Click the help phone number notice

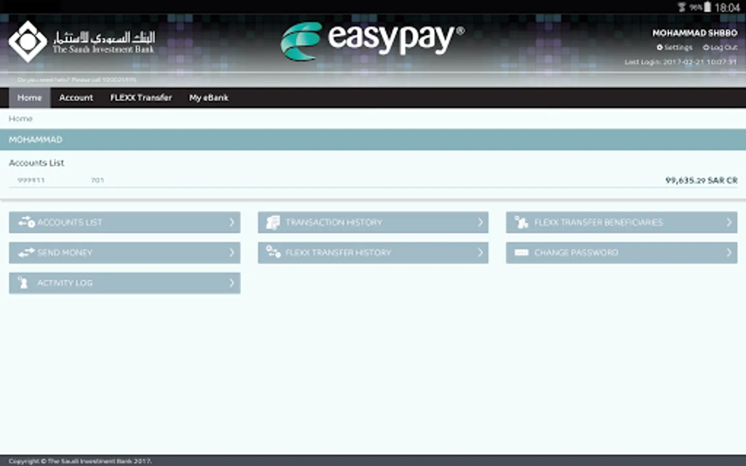(77, 80)
